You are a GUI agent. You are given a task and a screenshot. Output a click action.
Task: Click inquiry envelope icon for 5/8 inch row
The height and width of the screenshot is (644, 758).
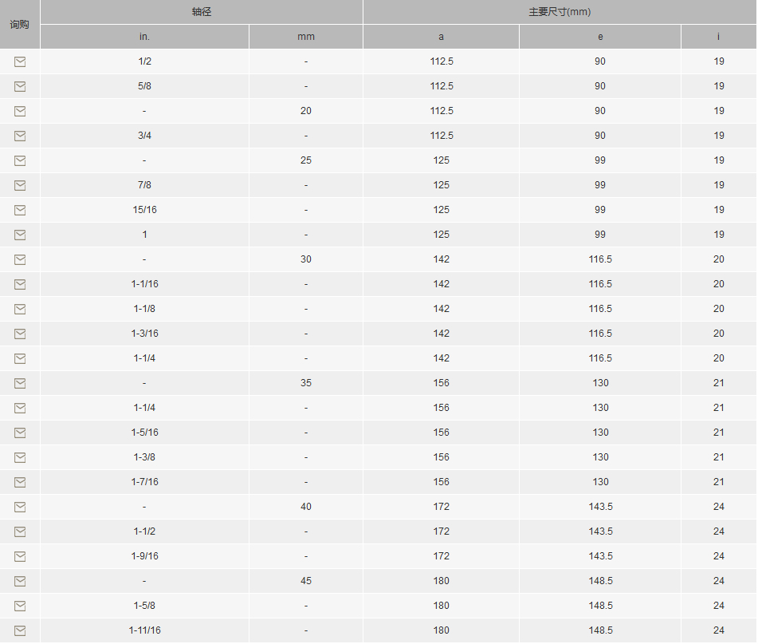(20, 86)
